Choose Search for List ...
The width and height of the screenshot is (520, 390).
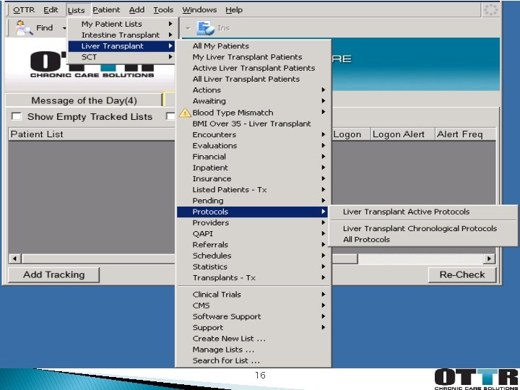tap(253, 360)
